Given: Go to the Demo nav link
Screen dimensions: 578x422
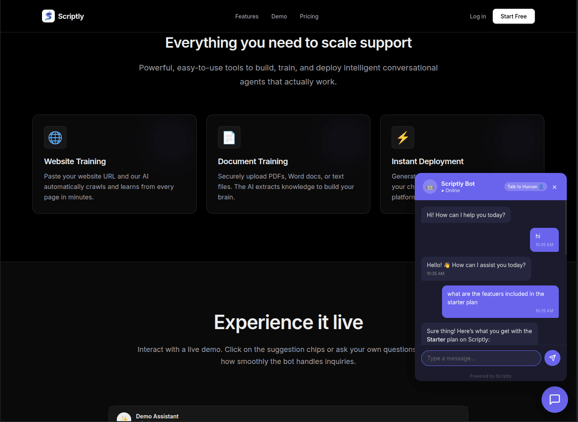Looking at the screenshot, I should [x=279, y=16].
